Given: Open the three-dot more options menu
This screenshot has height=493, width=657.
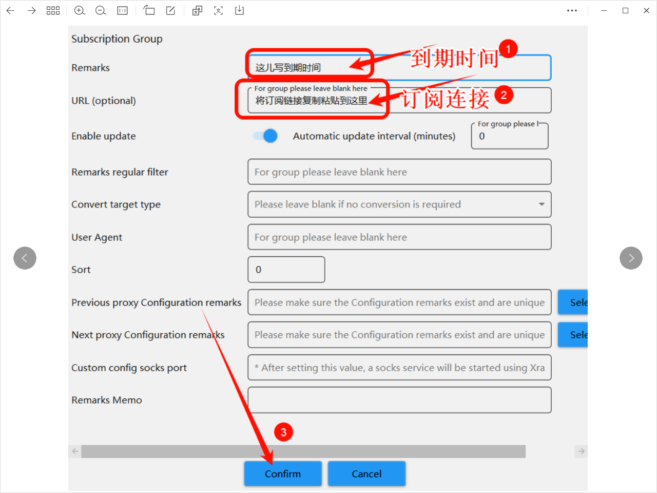Looking at the screenshot, I should point(572,10).
